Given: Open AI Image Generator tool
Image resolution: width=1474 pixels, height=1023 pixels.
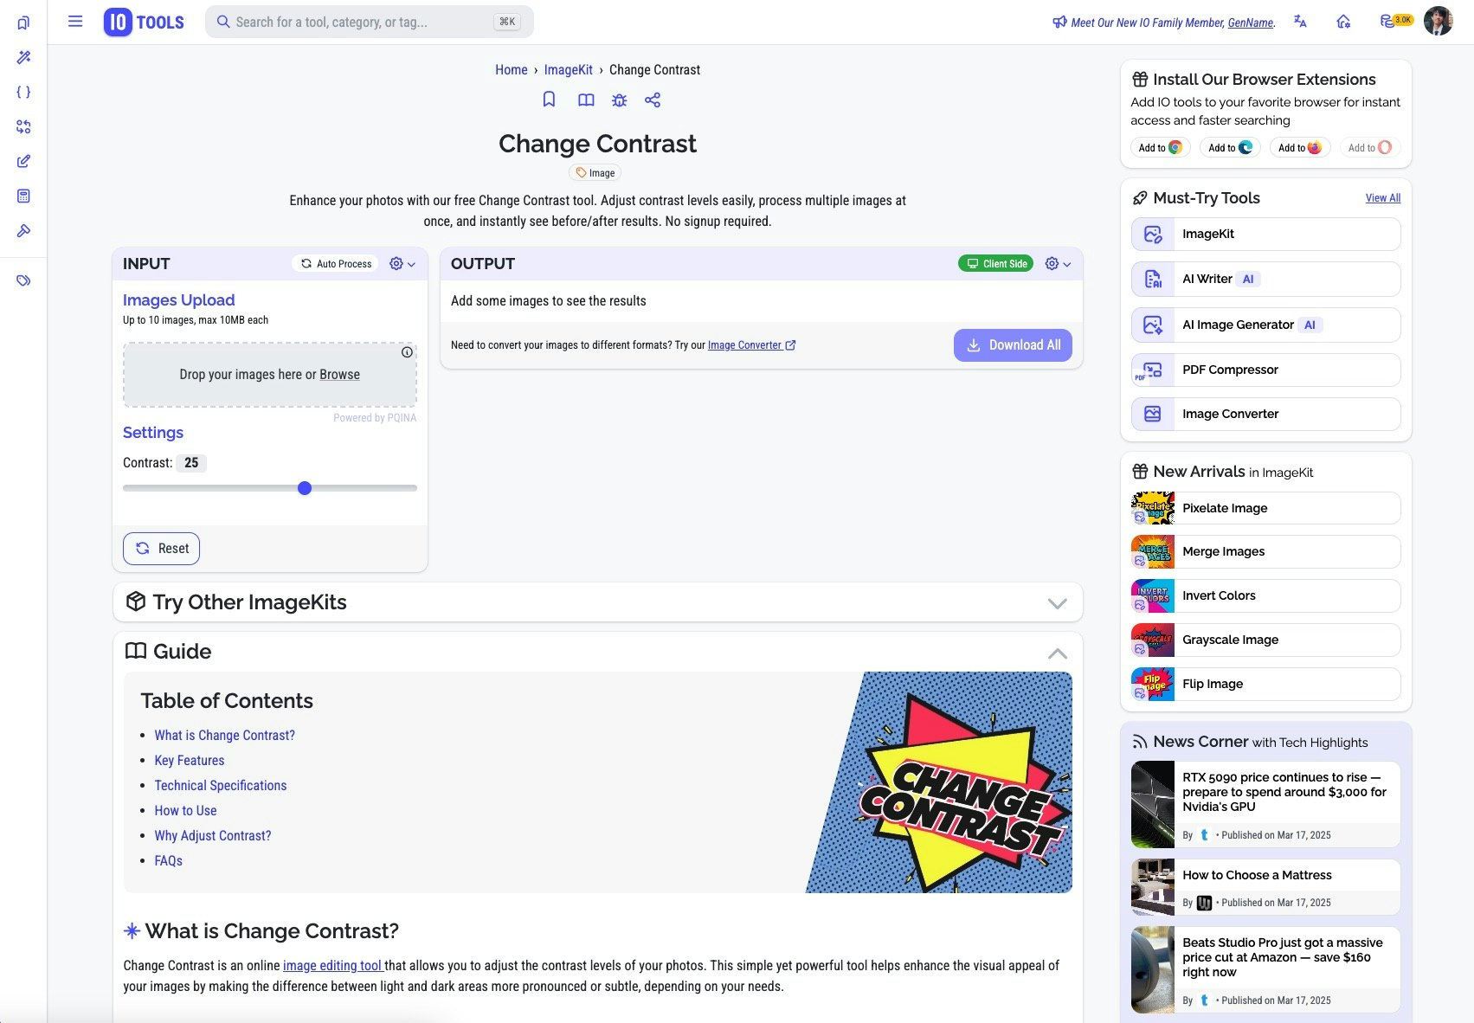Looking at the screenshot, I should click(x=1265, y=325).
